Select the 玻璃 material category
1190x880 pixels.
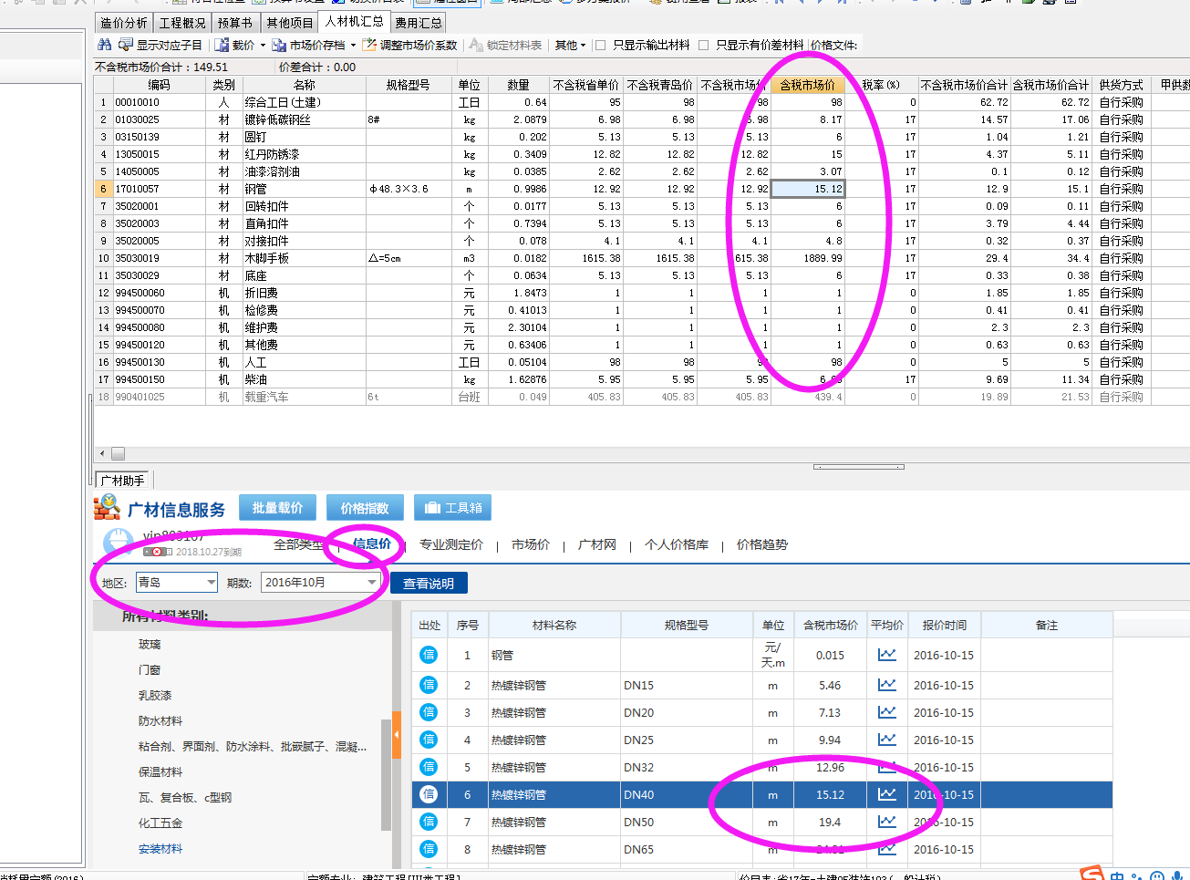coord(150,644)
